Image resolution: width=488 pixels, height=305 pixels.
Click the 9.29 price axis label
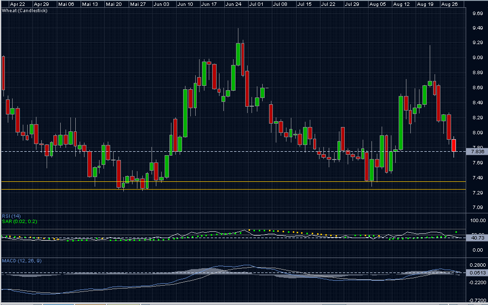click(478, 43)
